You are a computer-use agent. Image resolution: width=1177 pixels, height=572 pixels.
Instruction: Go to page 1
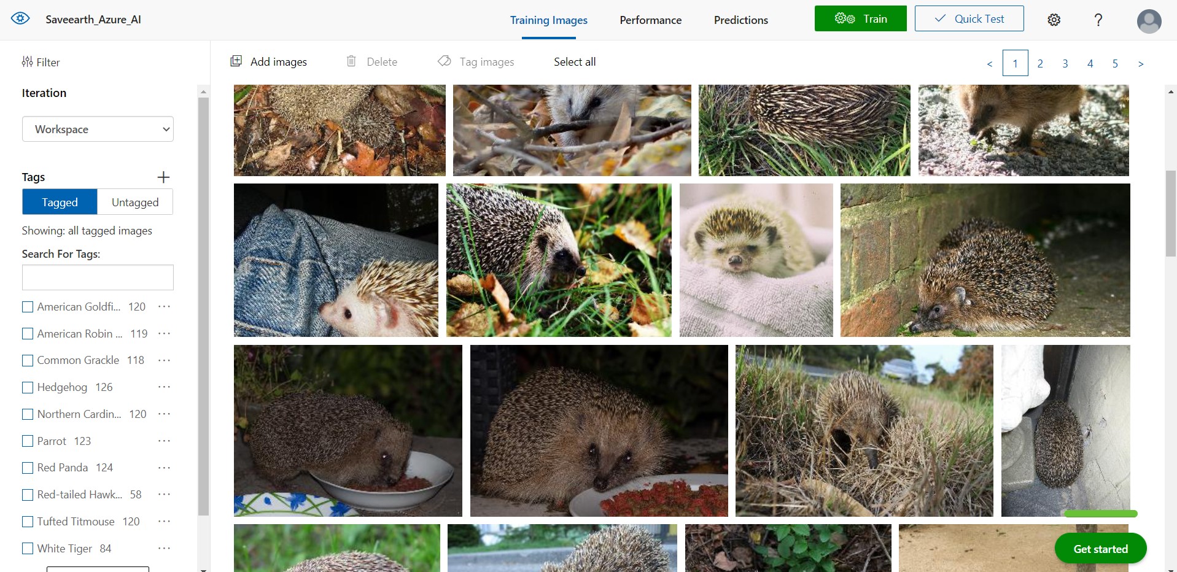[1015, 63]
